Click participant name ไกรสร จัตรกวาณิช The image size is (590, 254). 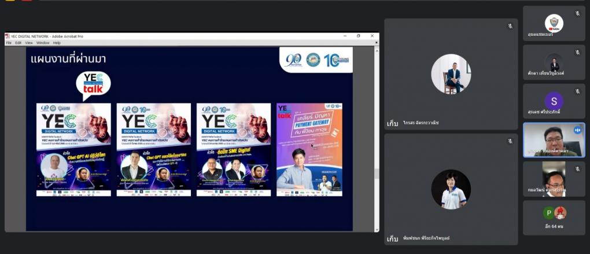[421, 123]
